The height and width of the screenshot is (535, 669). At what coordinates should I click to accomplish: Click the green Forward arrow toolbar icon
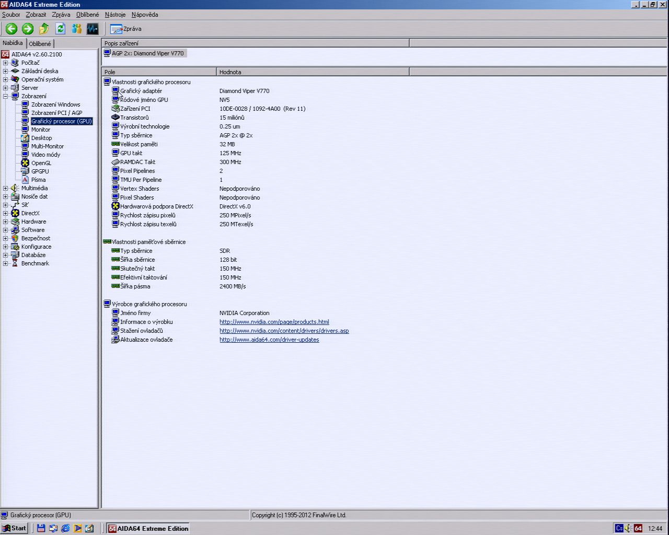pyautogui.click(x=28, y=29)
